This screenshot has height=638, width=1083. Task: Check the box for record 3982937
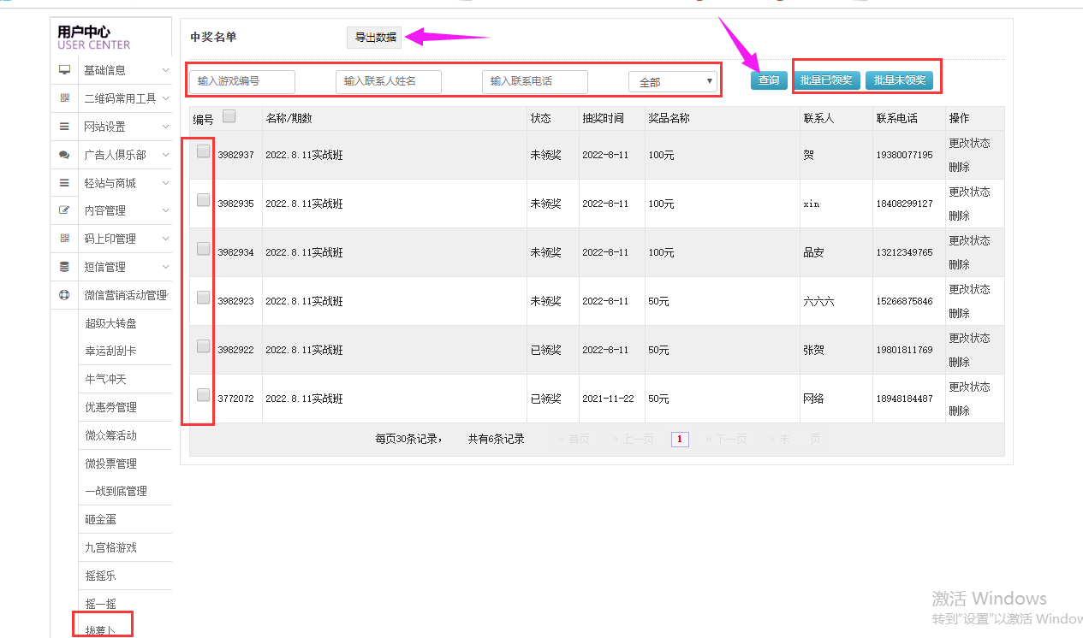[x=204, y=151]
